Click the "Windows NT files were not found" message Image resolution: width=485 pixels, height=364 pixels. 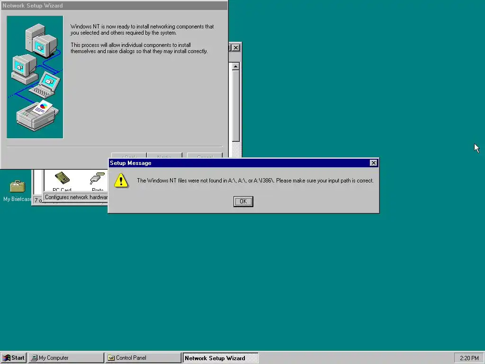(x=255, y=181)
